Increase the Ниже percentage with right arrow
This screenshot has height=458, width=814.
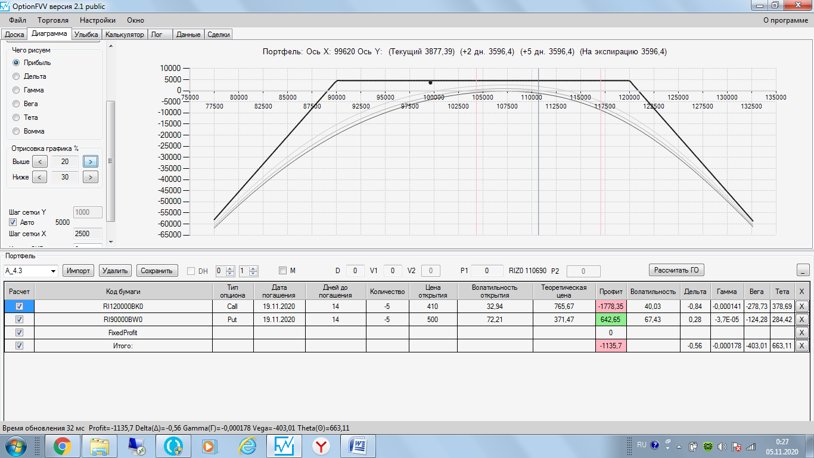(91, 177)
